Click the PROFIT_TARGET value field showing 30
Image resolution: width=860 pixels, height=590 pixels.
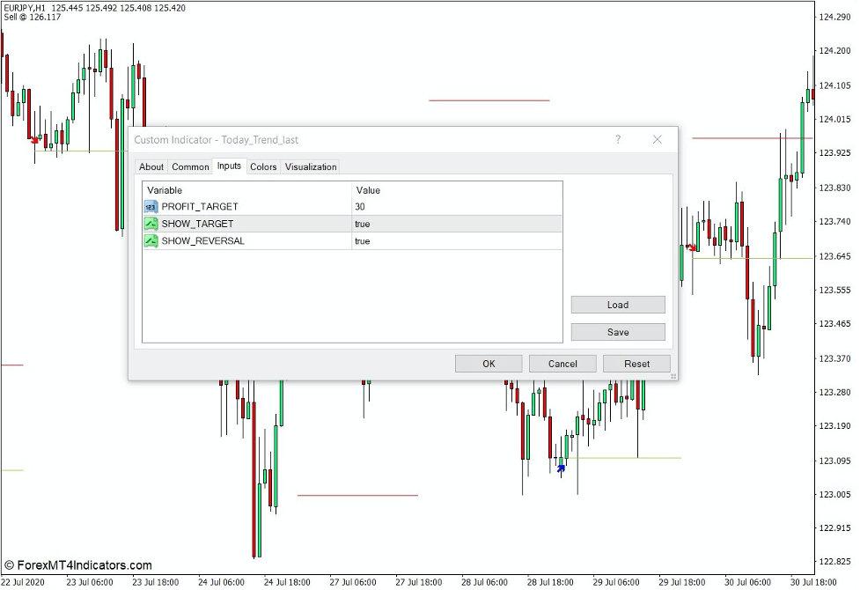396,206
